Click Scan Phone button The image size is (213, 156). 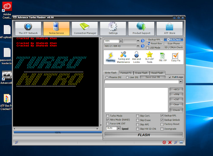coord(174,44)
